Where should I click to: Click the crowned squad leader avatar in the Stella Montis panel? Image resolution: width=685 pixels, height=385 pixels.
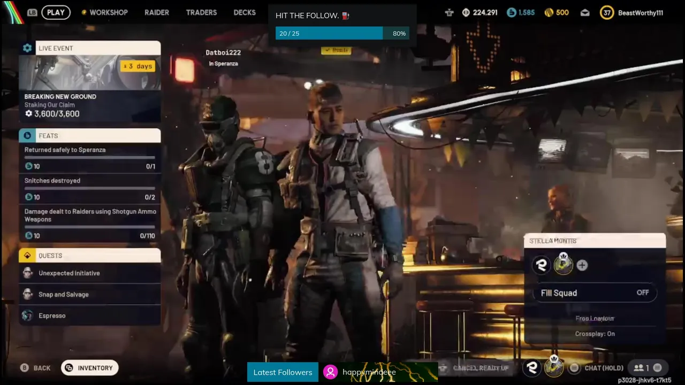point(563,264)
